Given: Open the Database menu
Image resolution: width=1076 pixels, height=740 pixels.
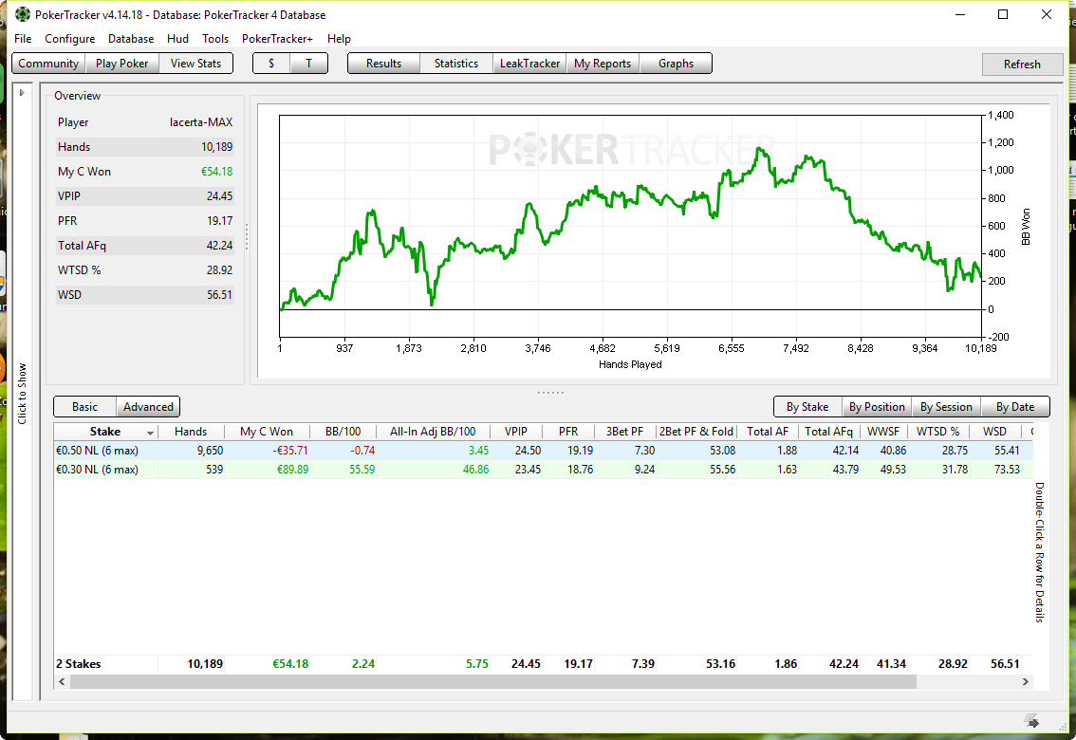Looking at the screenshot, I should (x=131, y=39).
